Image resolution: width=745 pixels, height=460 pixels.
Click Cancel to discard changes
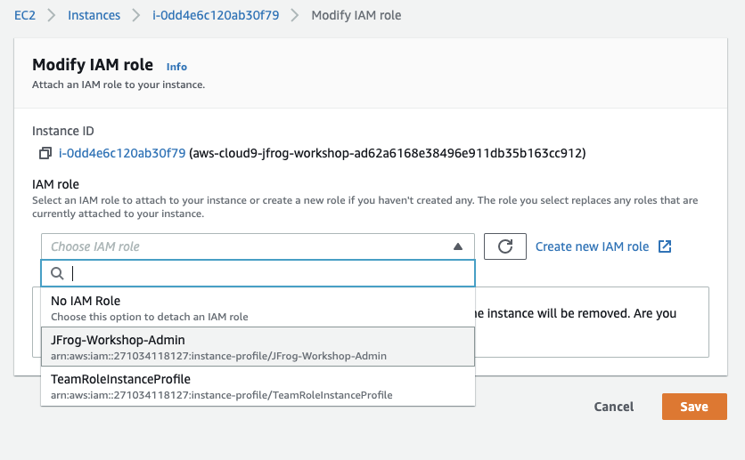coord(613,407)
